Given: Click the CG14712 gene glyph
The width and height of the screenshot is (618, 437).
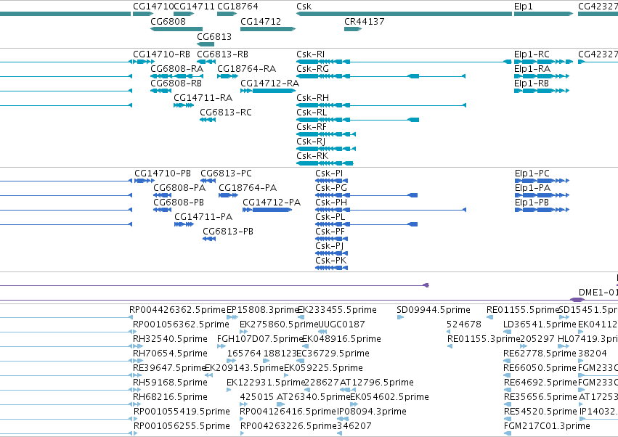Looking at the screenshot, I should pos(268,29).
